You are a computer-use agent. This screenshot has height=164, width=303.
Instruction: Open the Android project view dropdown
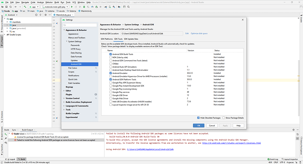(x=11, y=15)
